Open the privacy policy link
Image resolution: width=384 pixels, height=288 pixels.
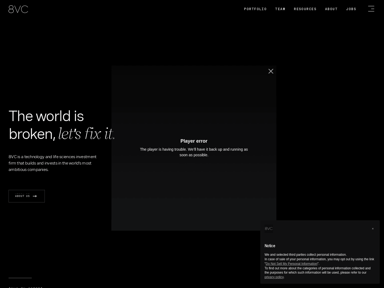(x=274, y=277)
